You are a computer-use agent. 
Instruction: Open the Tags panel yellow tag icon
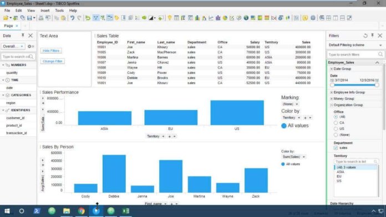[x=116, y=18]
